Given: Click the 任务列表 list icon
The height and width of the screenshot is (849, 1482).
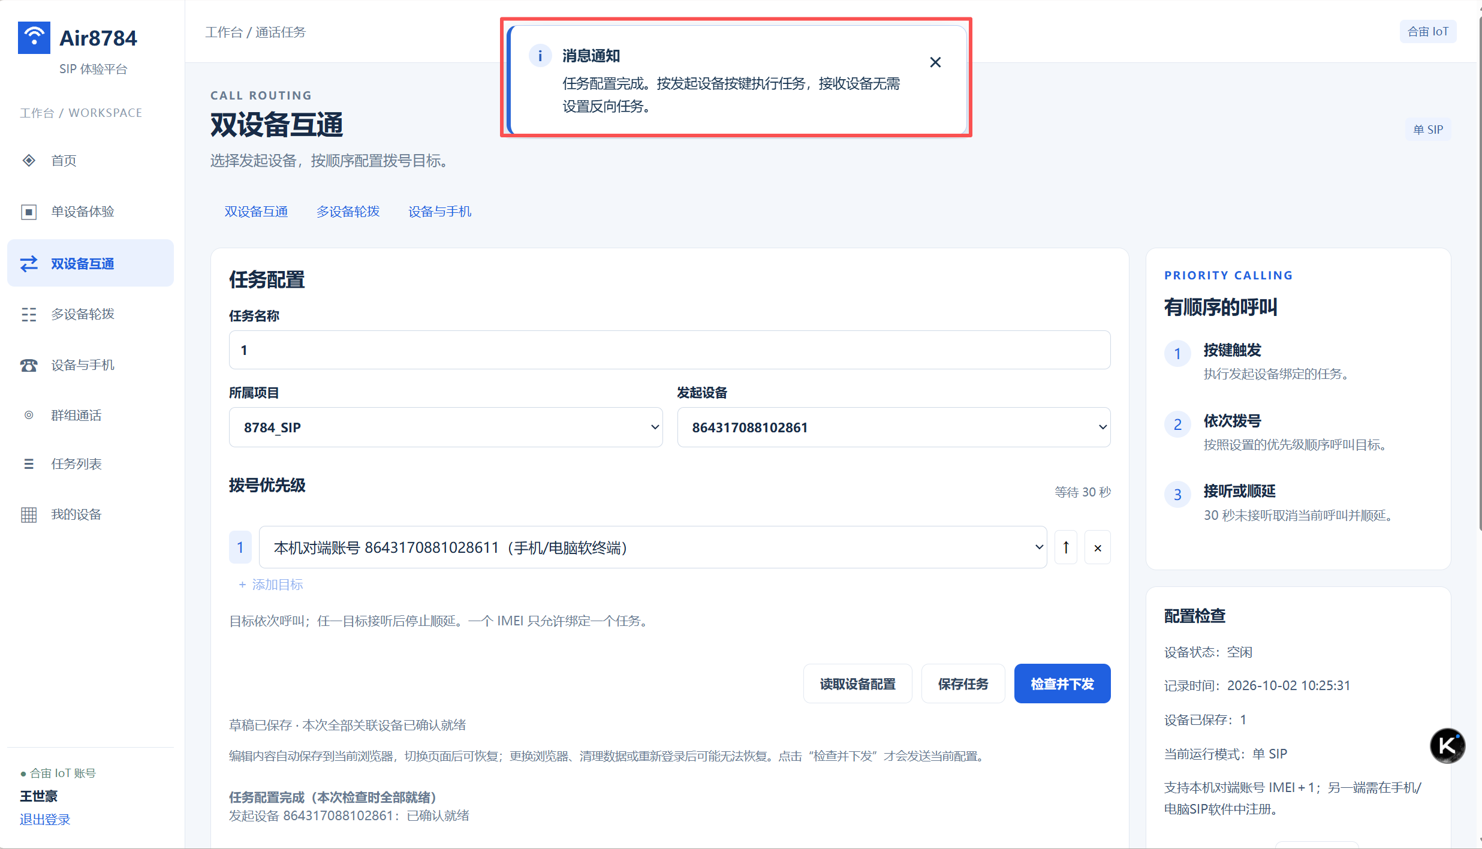Looking at the screenshot, I should (29, 464).
